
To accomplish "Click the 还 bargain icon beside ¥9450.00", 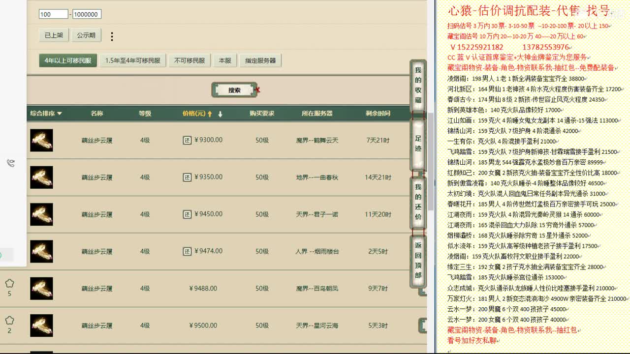I will click(187, 214).
